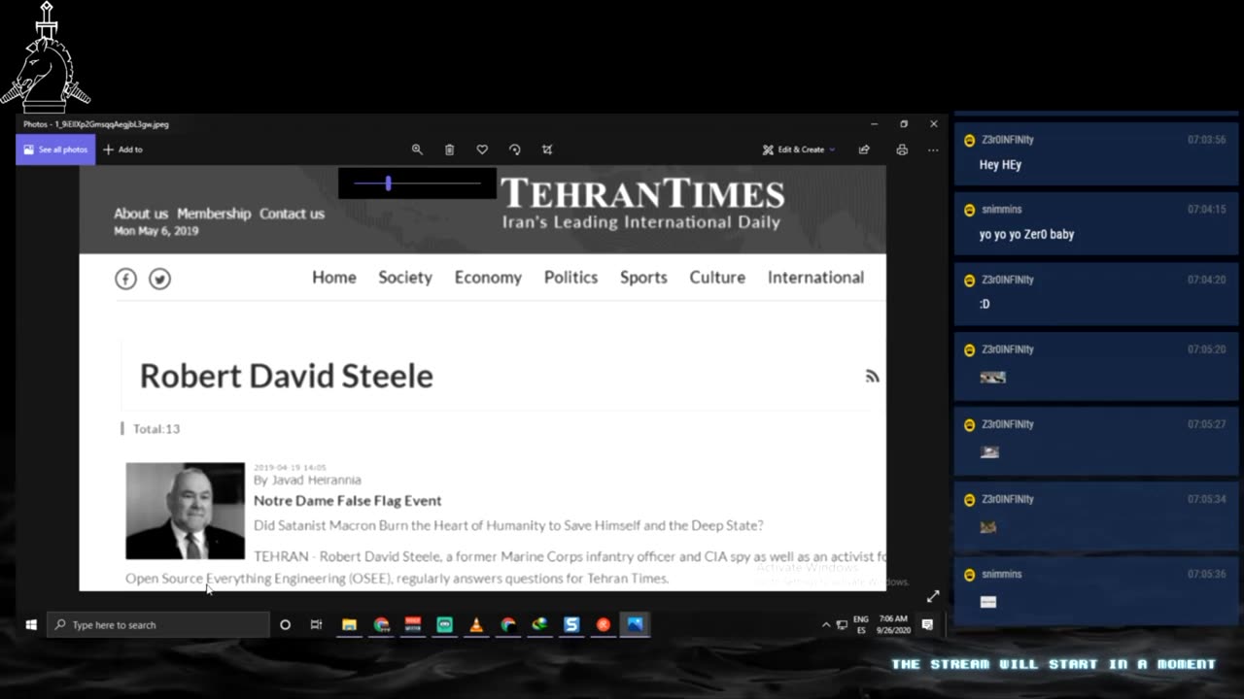Viewport: 1244px width, 699px height.
Task: Enter fullscreen with the diagonal arrows icon
Action: pos(933,596)
